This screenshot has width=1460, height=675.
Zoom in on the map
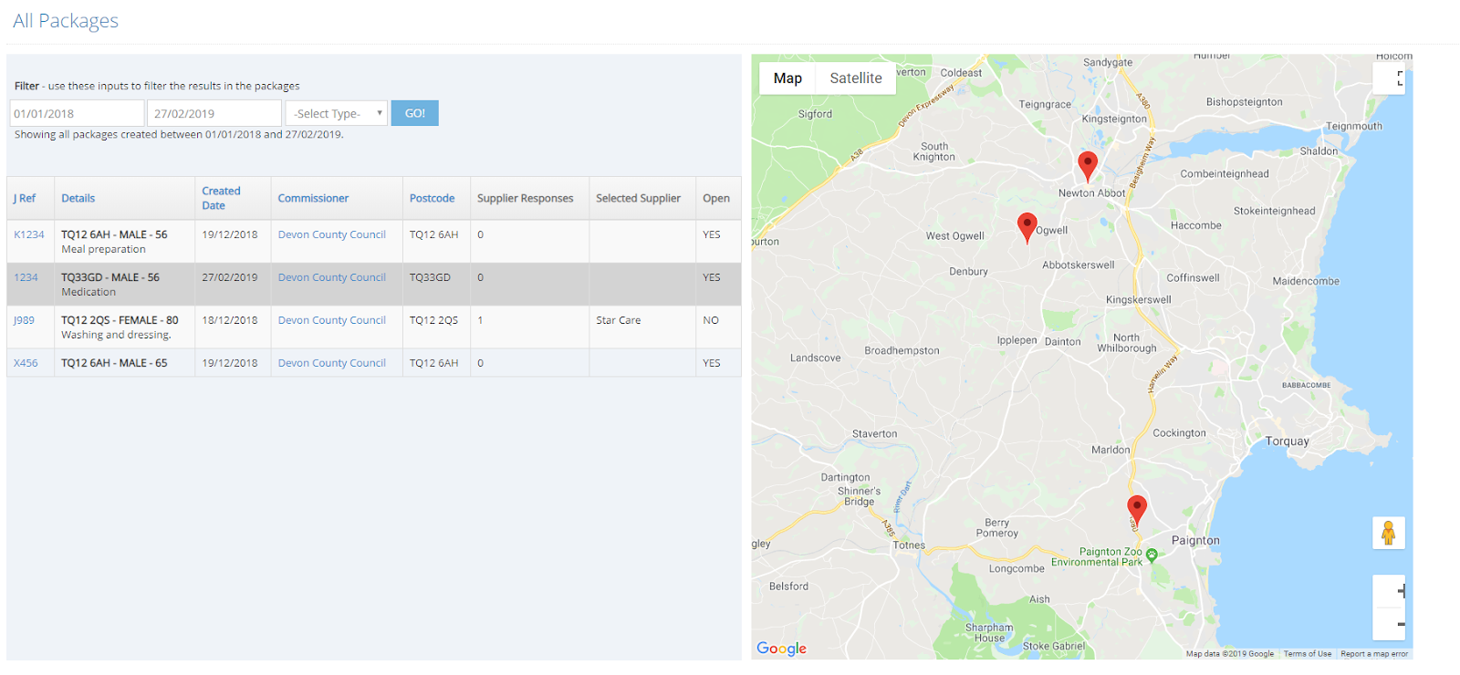(x=1388, y=591)
